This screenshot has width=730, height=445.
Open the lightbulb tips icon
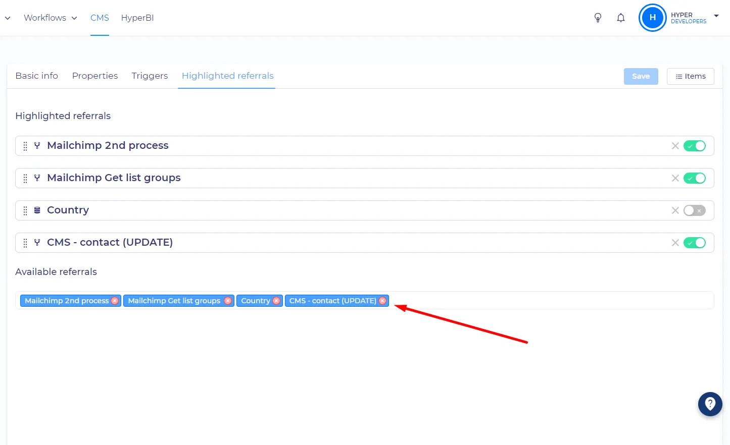pos(598,18)
